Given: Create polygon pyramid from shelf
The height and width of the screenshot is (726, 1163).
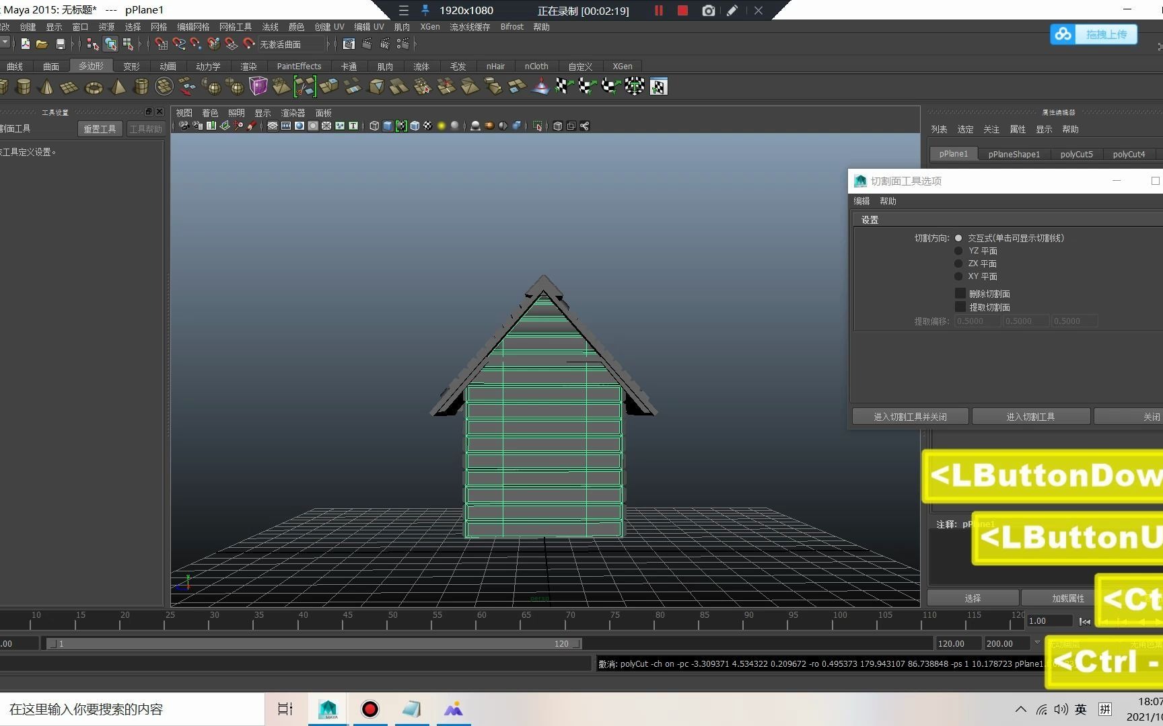Looking at the screenshot, I should point(118,86).
